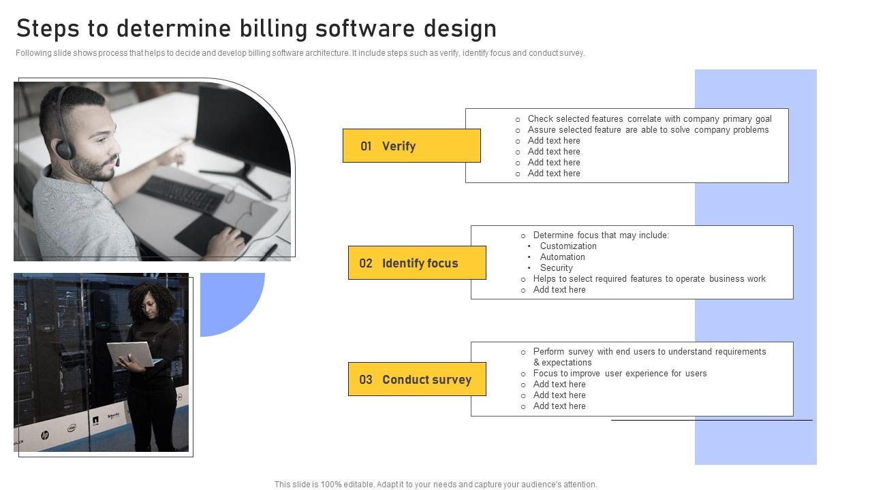Click the slide title about billing software design
The height and width of the screenshot is (490, 872).
point(256,29)
